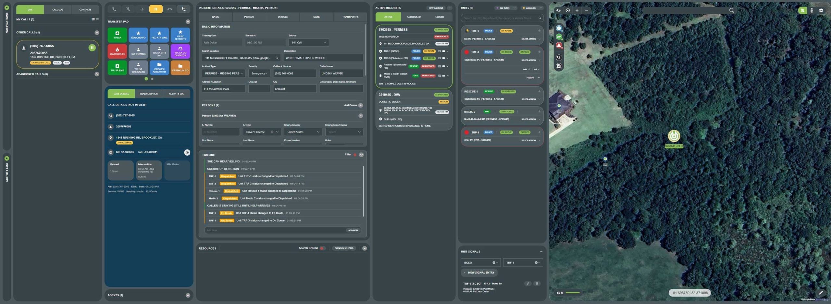Image resolution: width=831 pixels, height=304 pixels.
Task: Toggle the green map routes layer button
Action: pos(802,10)
